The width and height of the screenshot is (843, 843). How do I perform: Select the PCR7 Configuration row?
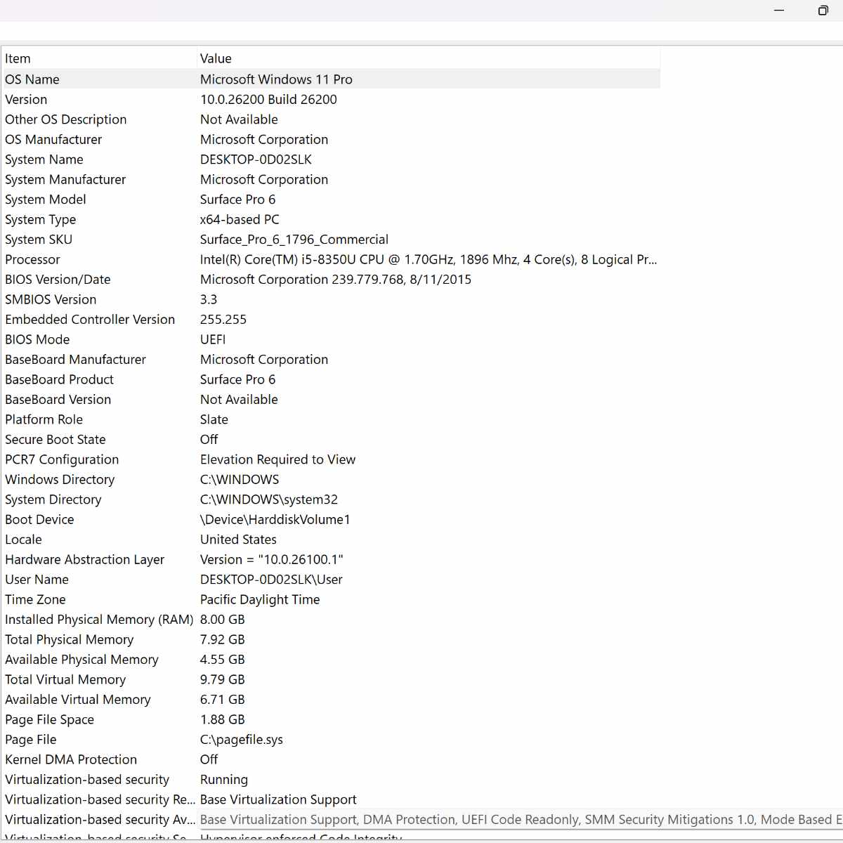click(x=331, y=460)
